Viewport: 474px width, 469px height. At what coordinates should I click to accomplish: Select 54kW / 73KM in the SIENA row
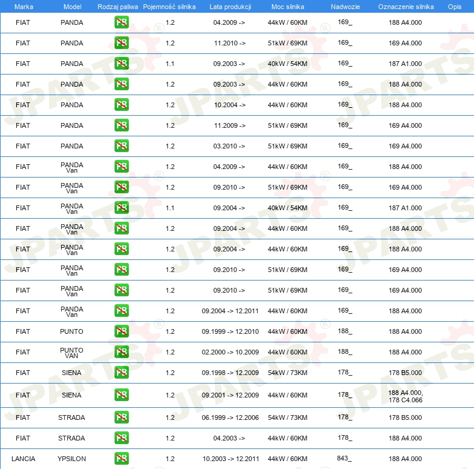coord(287,373)
